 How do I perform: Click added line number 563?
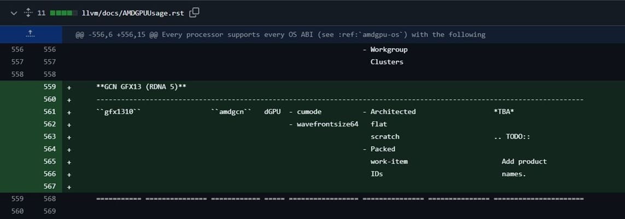(x=49, y=136)
